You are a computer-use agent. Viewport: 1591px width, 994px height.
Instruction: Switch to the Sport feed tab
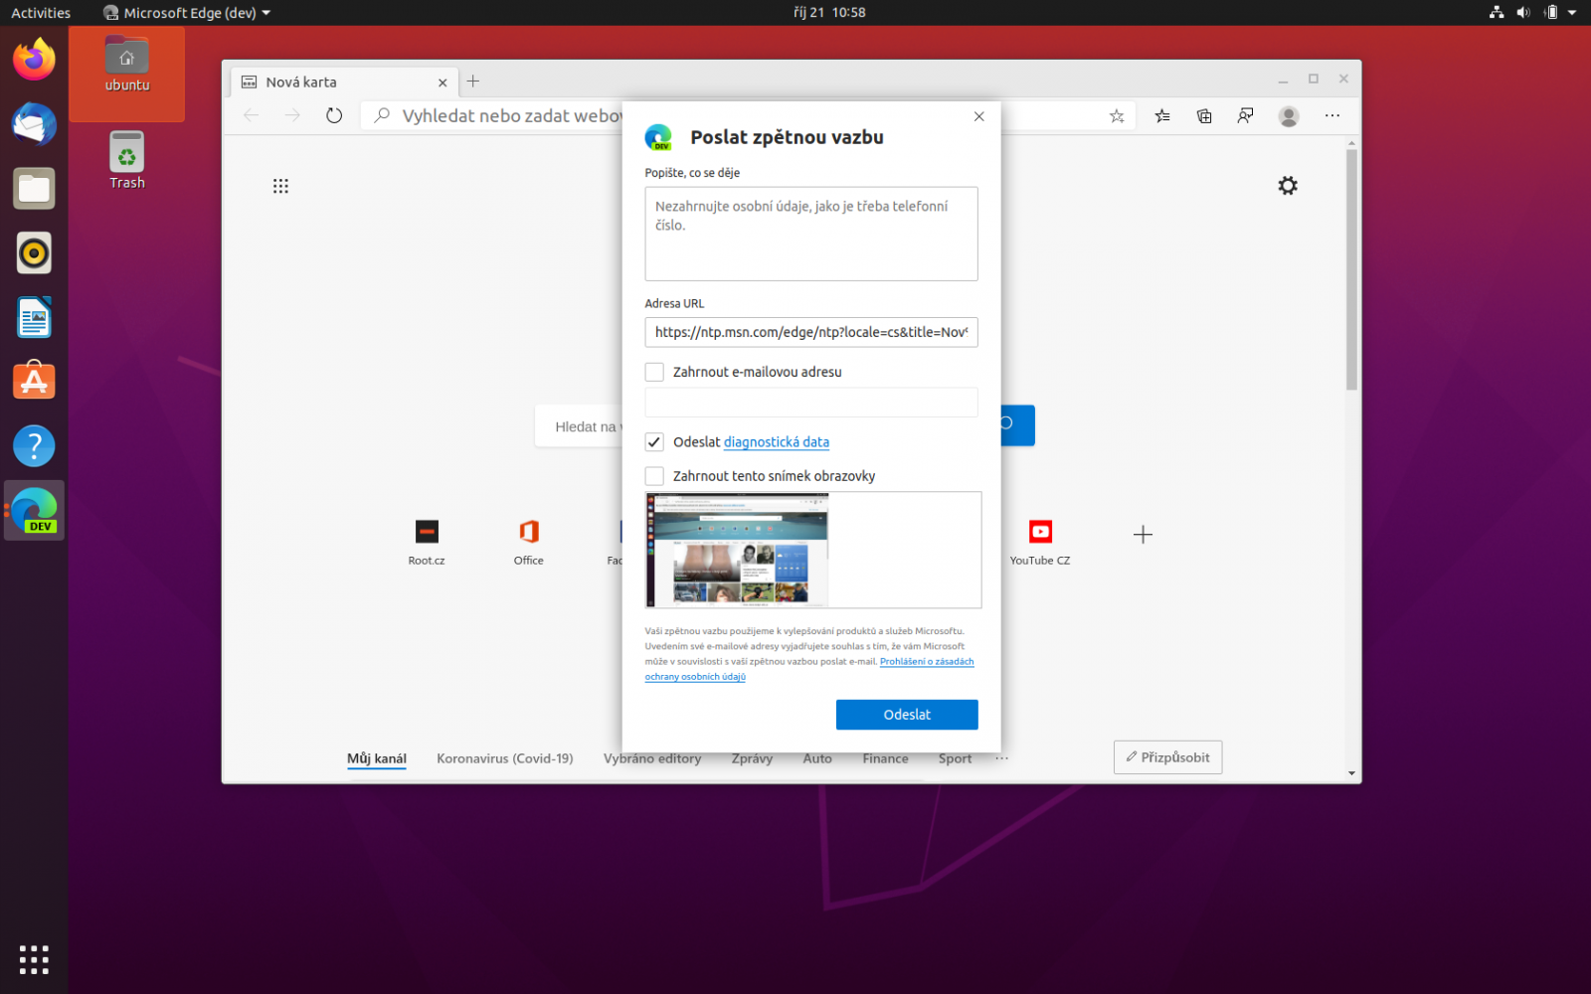click(x=954, y=757)
